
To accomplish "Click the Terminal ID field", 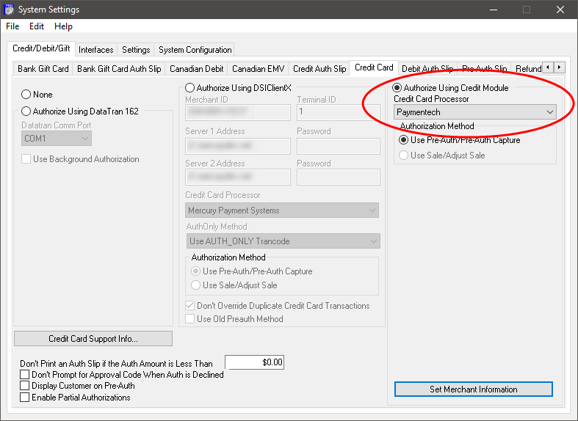I will 339,113.
